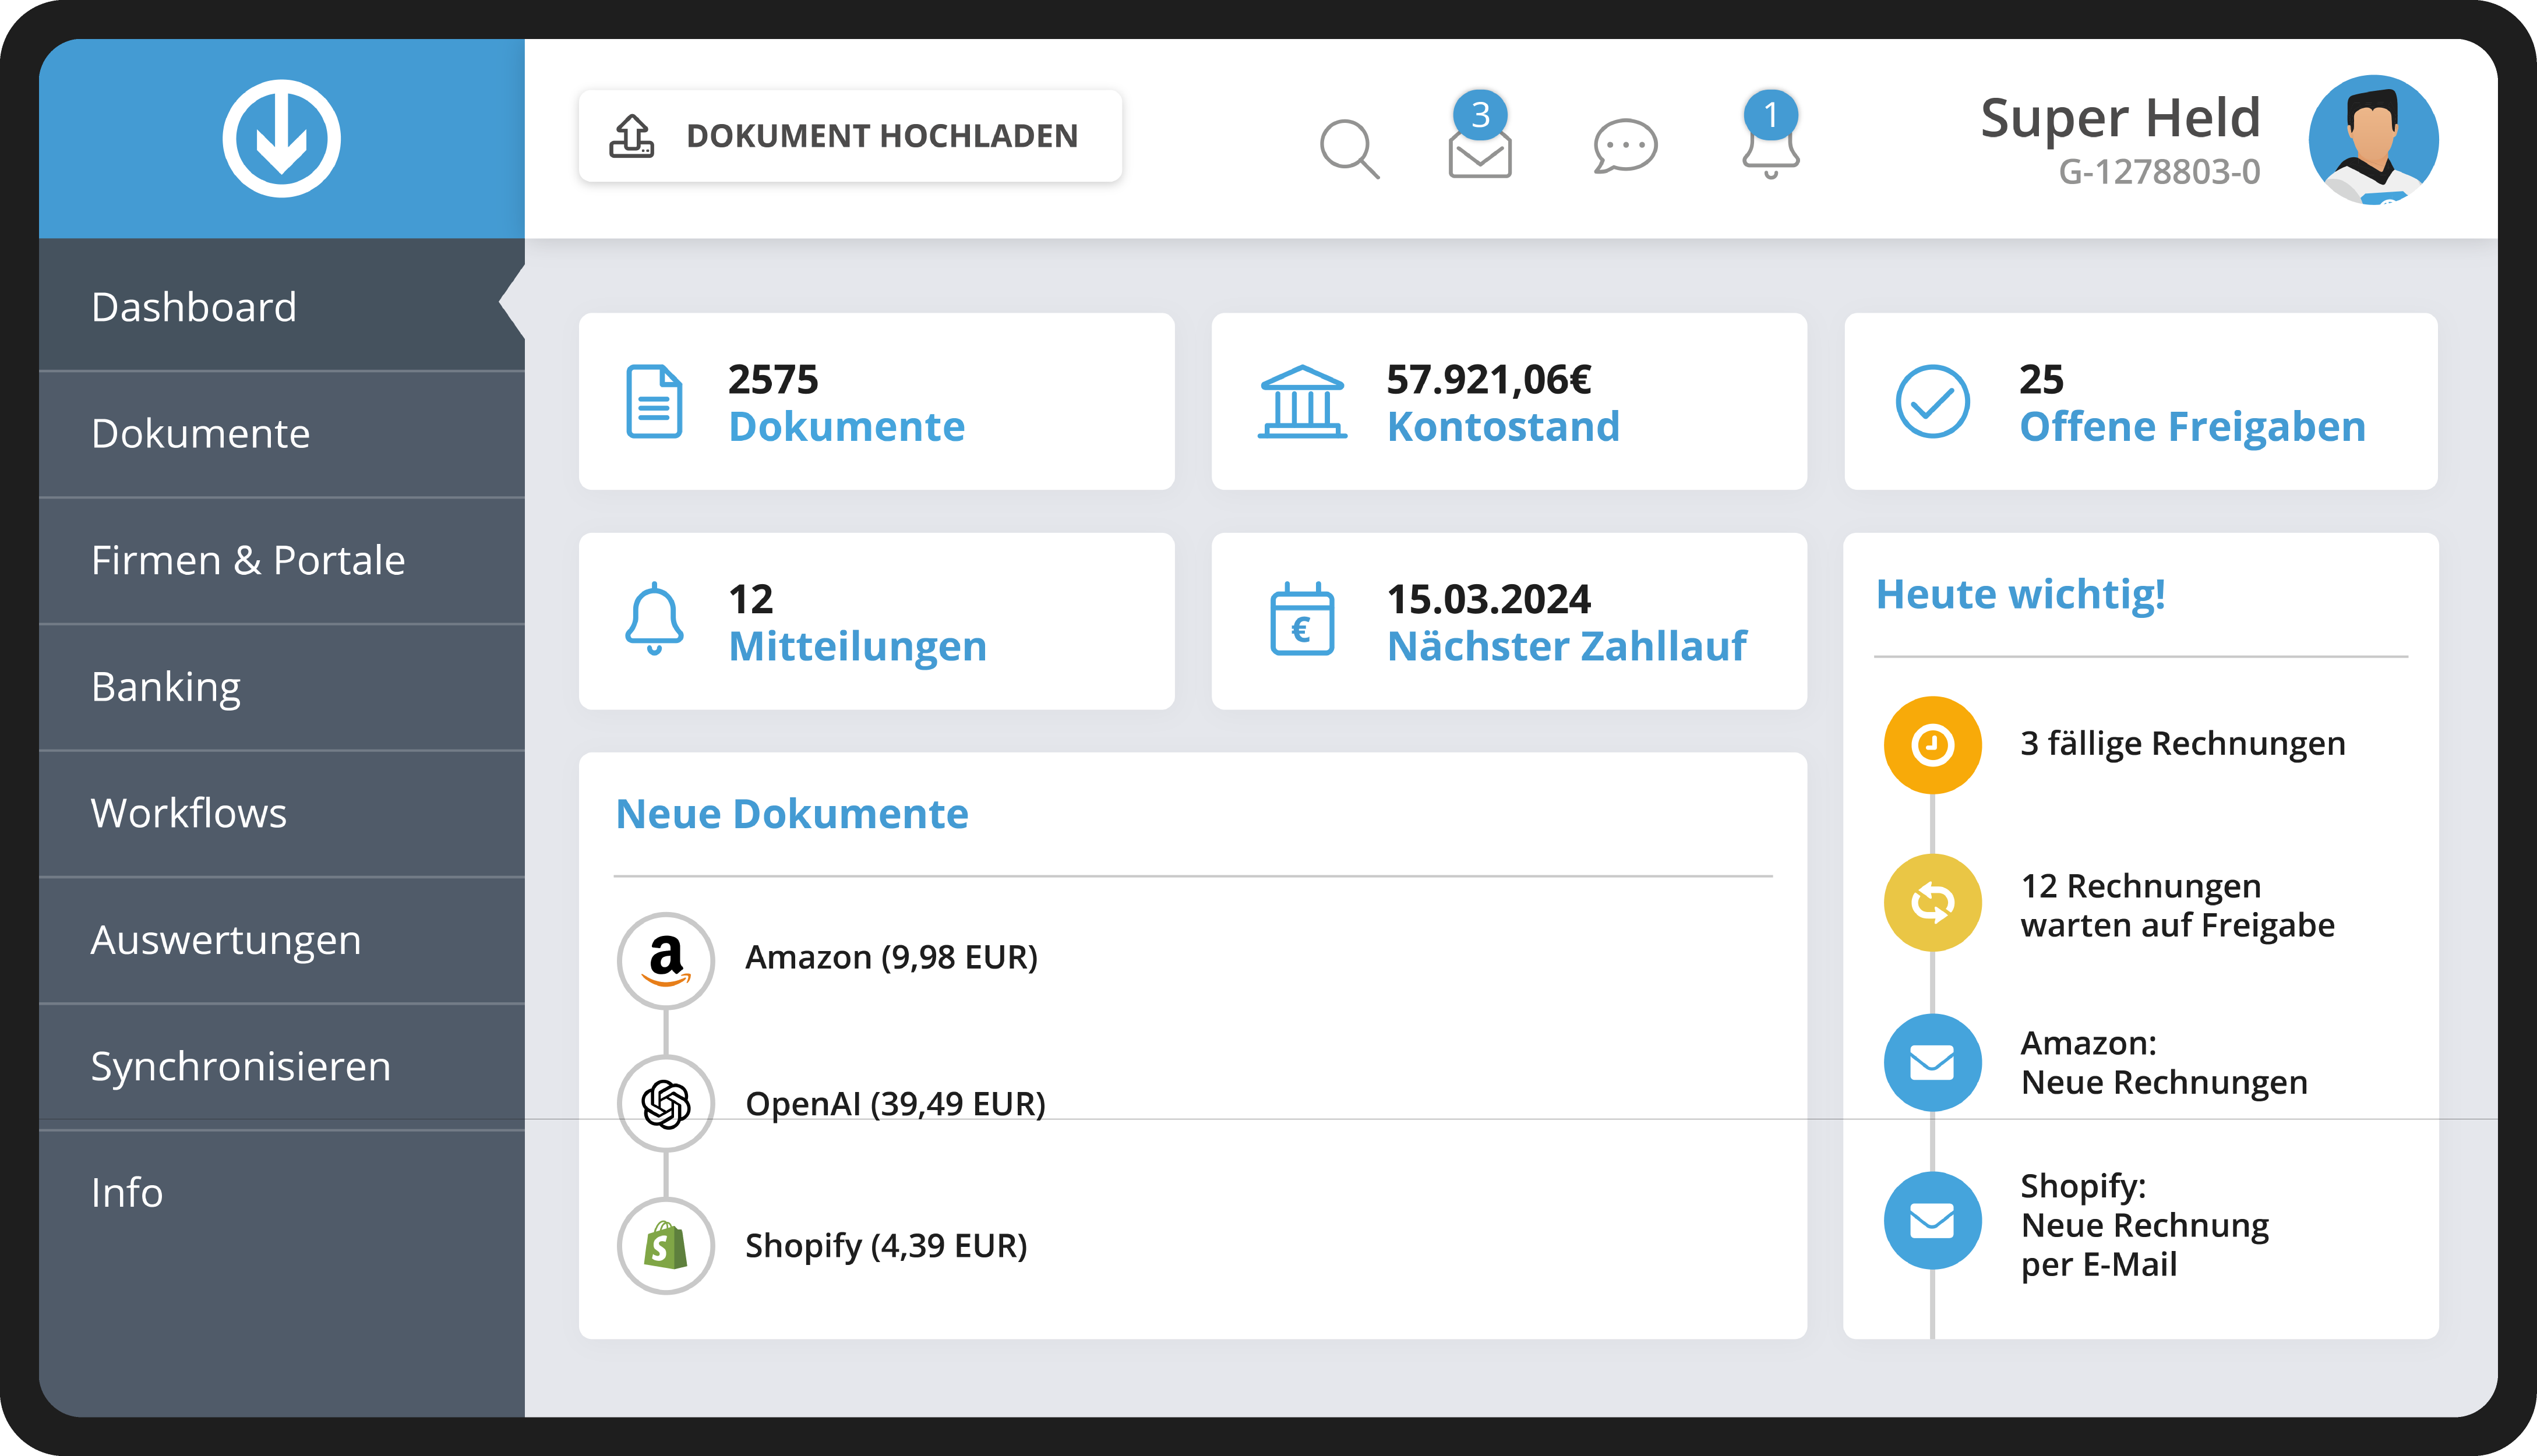
Task: Click the 3 fällige Rechnungen text
Action: (x=2182, y=745)
